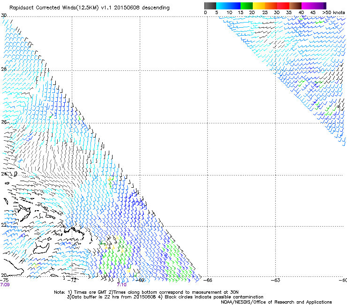347x305 pixels.
Task: Click the magenta-purple 40-50 knots color segment
Action: coord(314,6)
